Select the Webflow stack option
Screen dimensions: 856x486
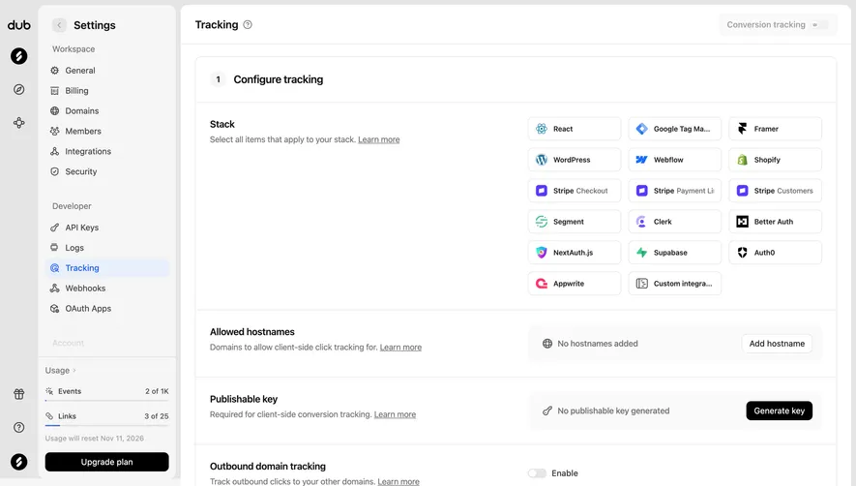(675, 160)
